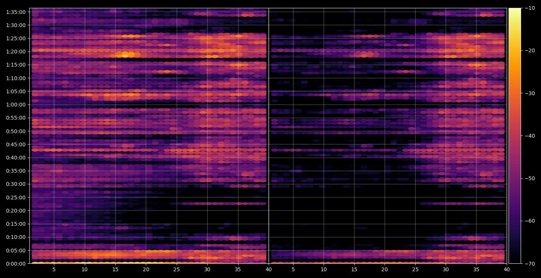Screen dimensions: 541x278
Task: Select the −60 colorbar tick label
Action: click(x=529, y=221)
